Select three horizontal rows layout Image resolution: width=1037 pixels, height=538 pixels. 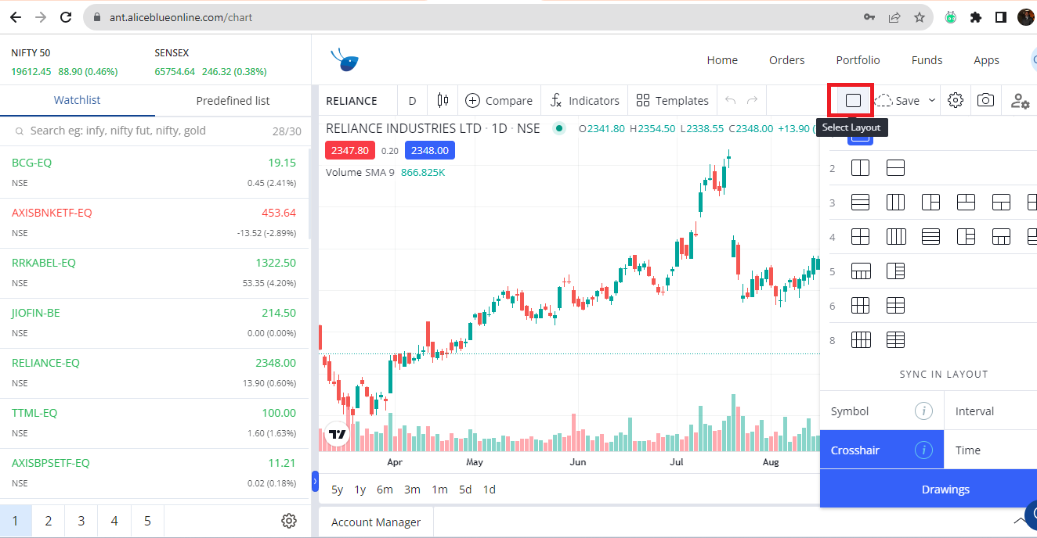860,203
